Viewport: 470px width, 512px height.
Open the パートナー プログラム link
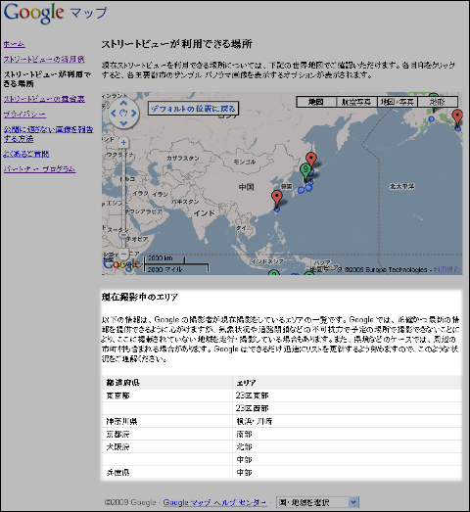click(x=39, y=168)
